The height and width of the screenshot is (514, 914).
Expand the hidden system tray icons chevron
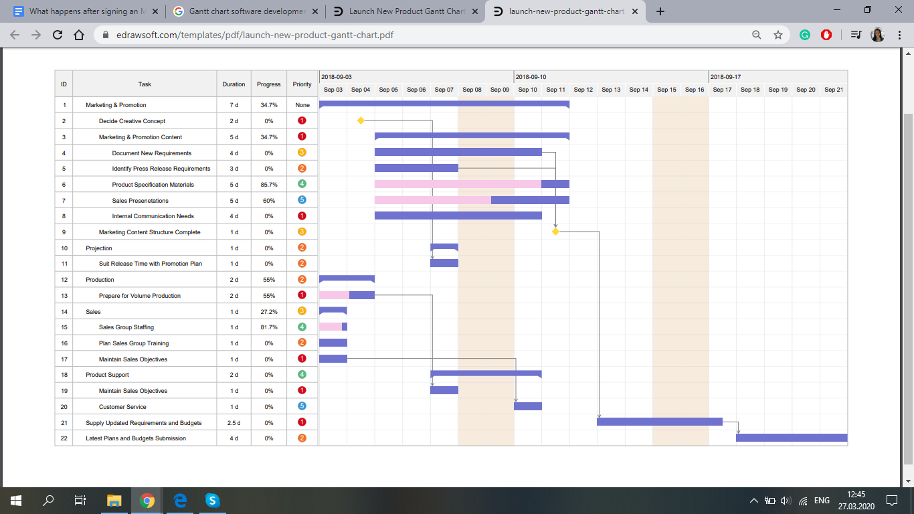[754, 500]
